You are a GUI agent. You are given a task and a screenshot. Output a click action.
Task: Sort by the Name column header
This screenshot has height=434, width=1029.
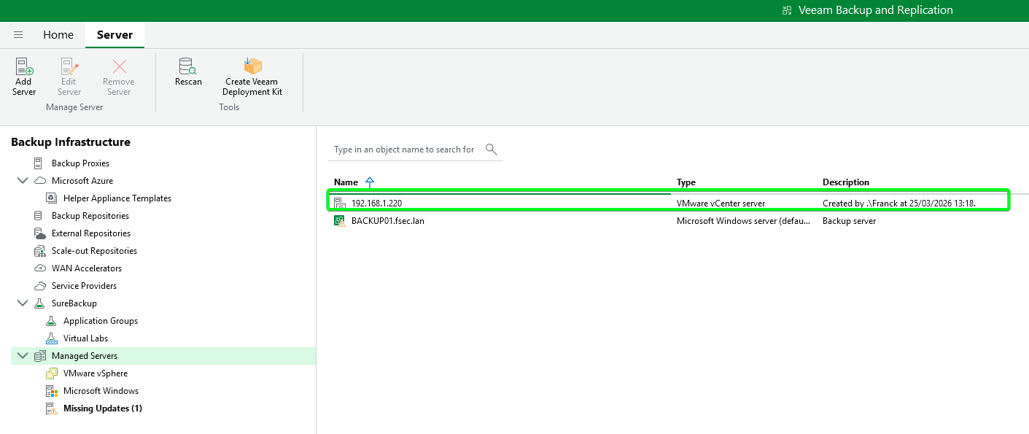346,182
